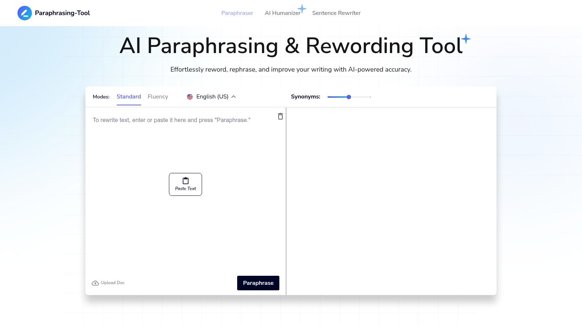Click the 'Modes:' label

101,97
